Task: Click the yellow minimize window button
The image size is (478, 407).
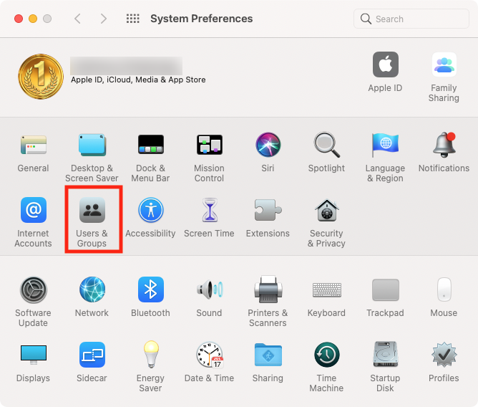Action: pos(33,19)
